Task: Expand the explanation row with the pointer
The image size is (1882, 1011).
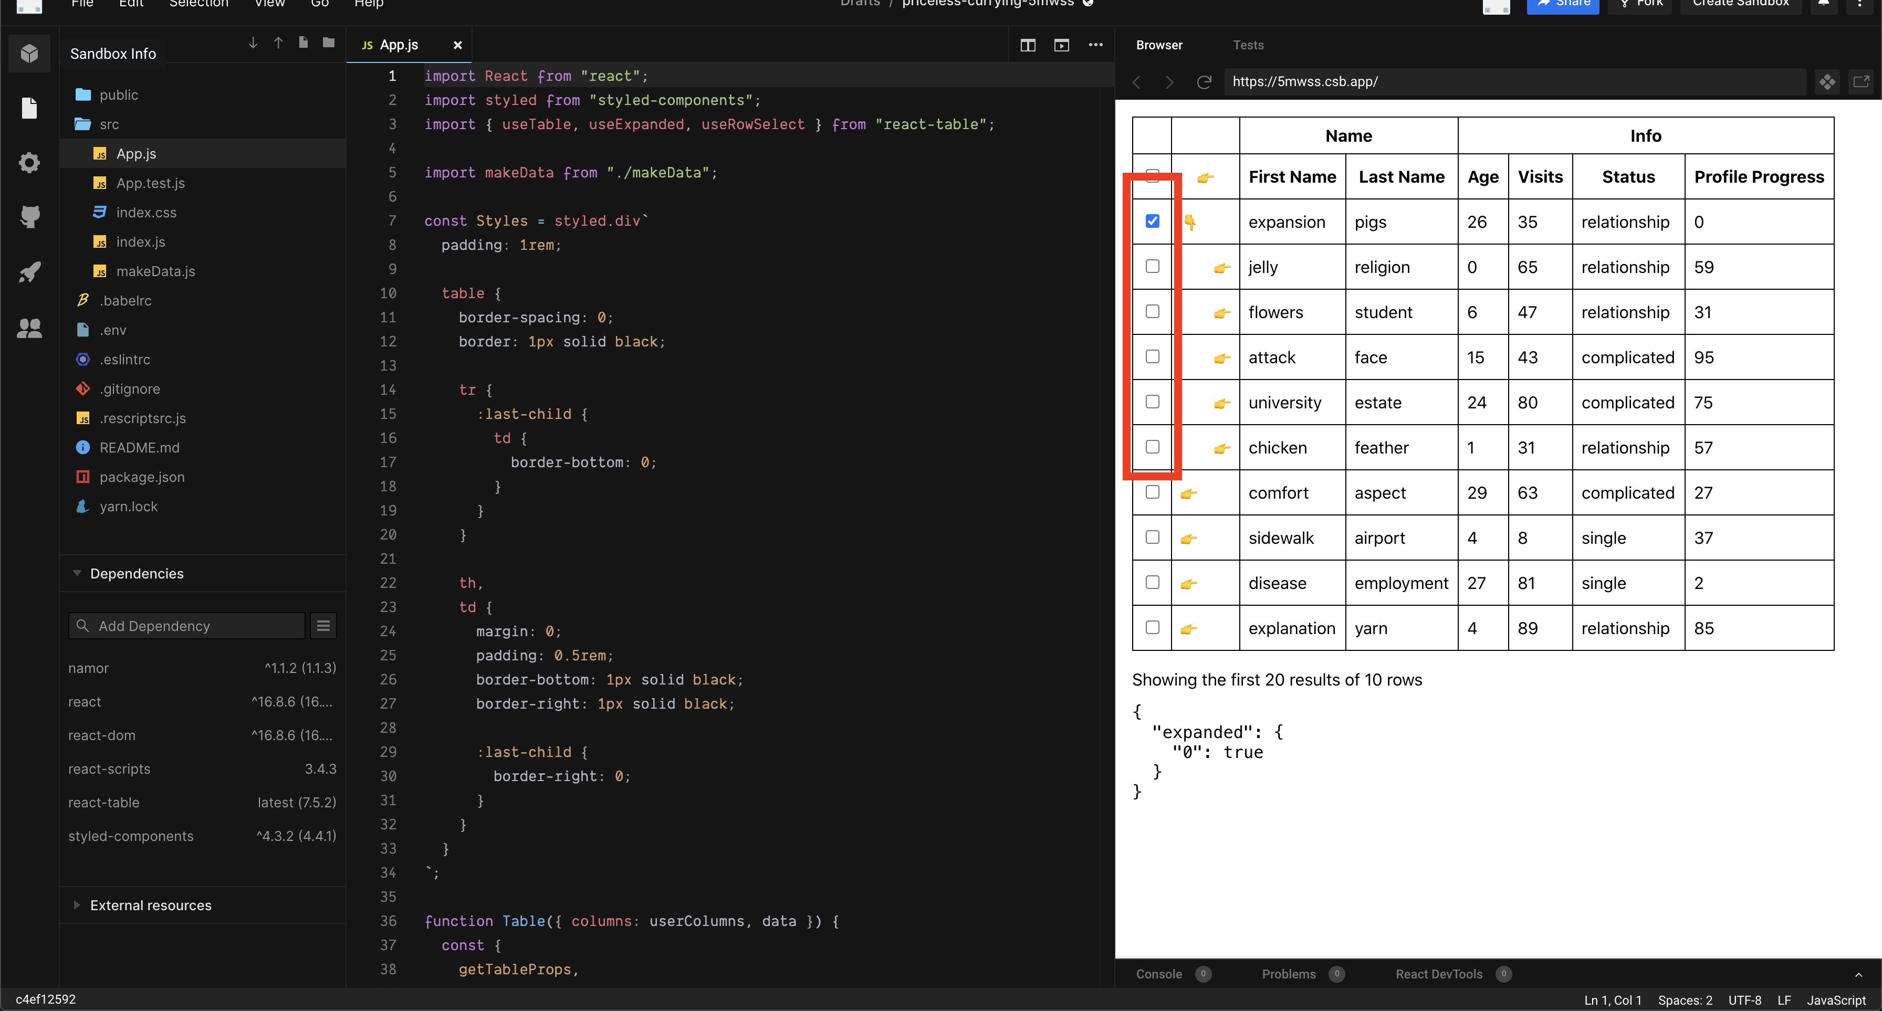Action: [1189, 627]
